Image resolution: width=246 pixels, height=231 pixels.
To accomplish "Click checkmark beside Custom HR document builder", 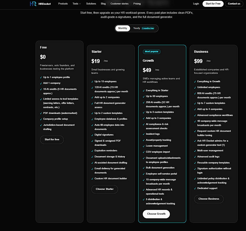I will (x=92, y=179).
